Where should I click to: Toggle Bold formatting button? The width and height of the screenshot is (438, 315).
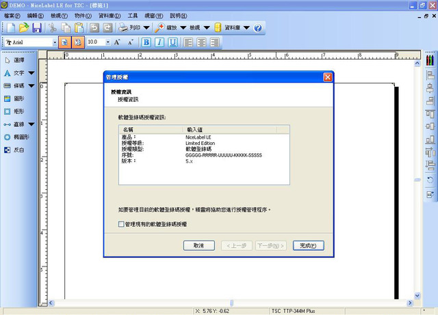click(146, 42)
